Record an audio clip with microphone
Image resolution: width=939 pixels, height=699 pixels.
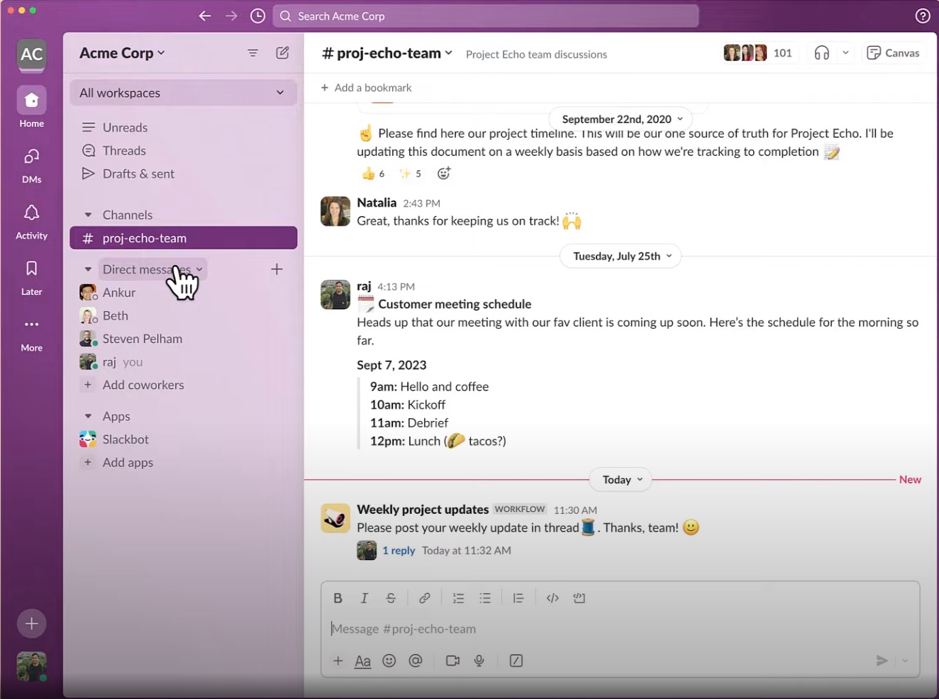tap(479, 660)
